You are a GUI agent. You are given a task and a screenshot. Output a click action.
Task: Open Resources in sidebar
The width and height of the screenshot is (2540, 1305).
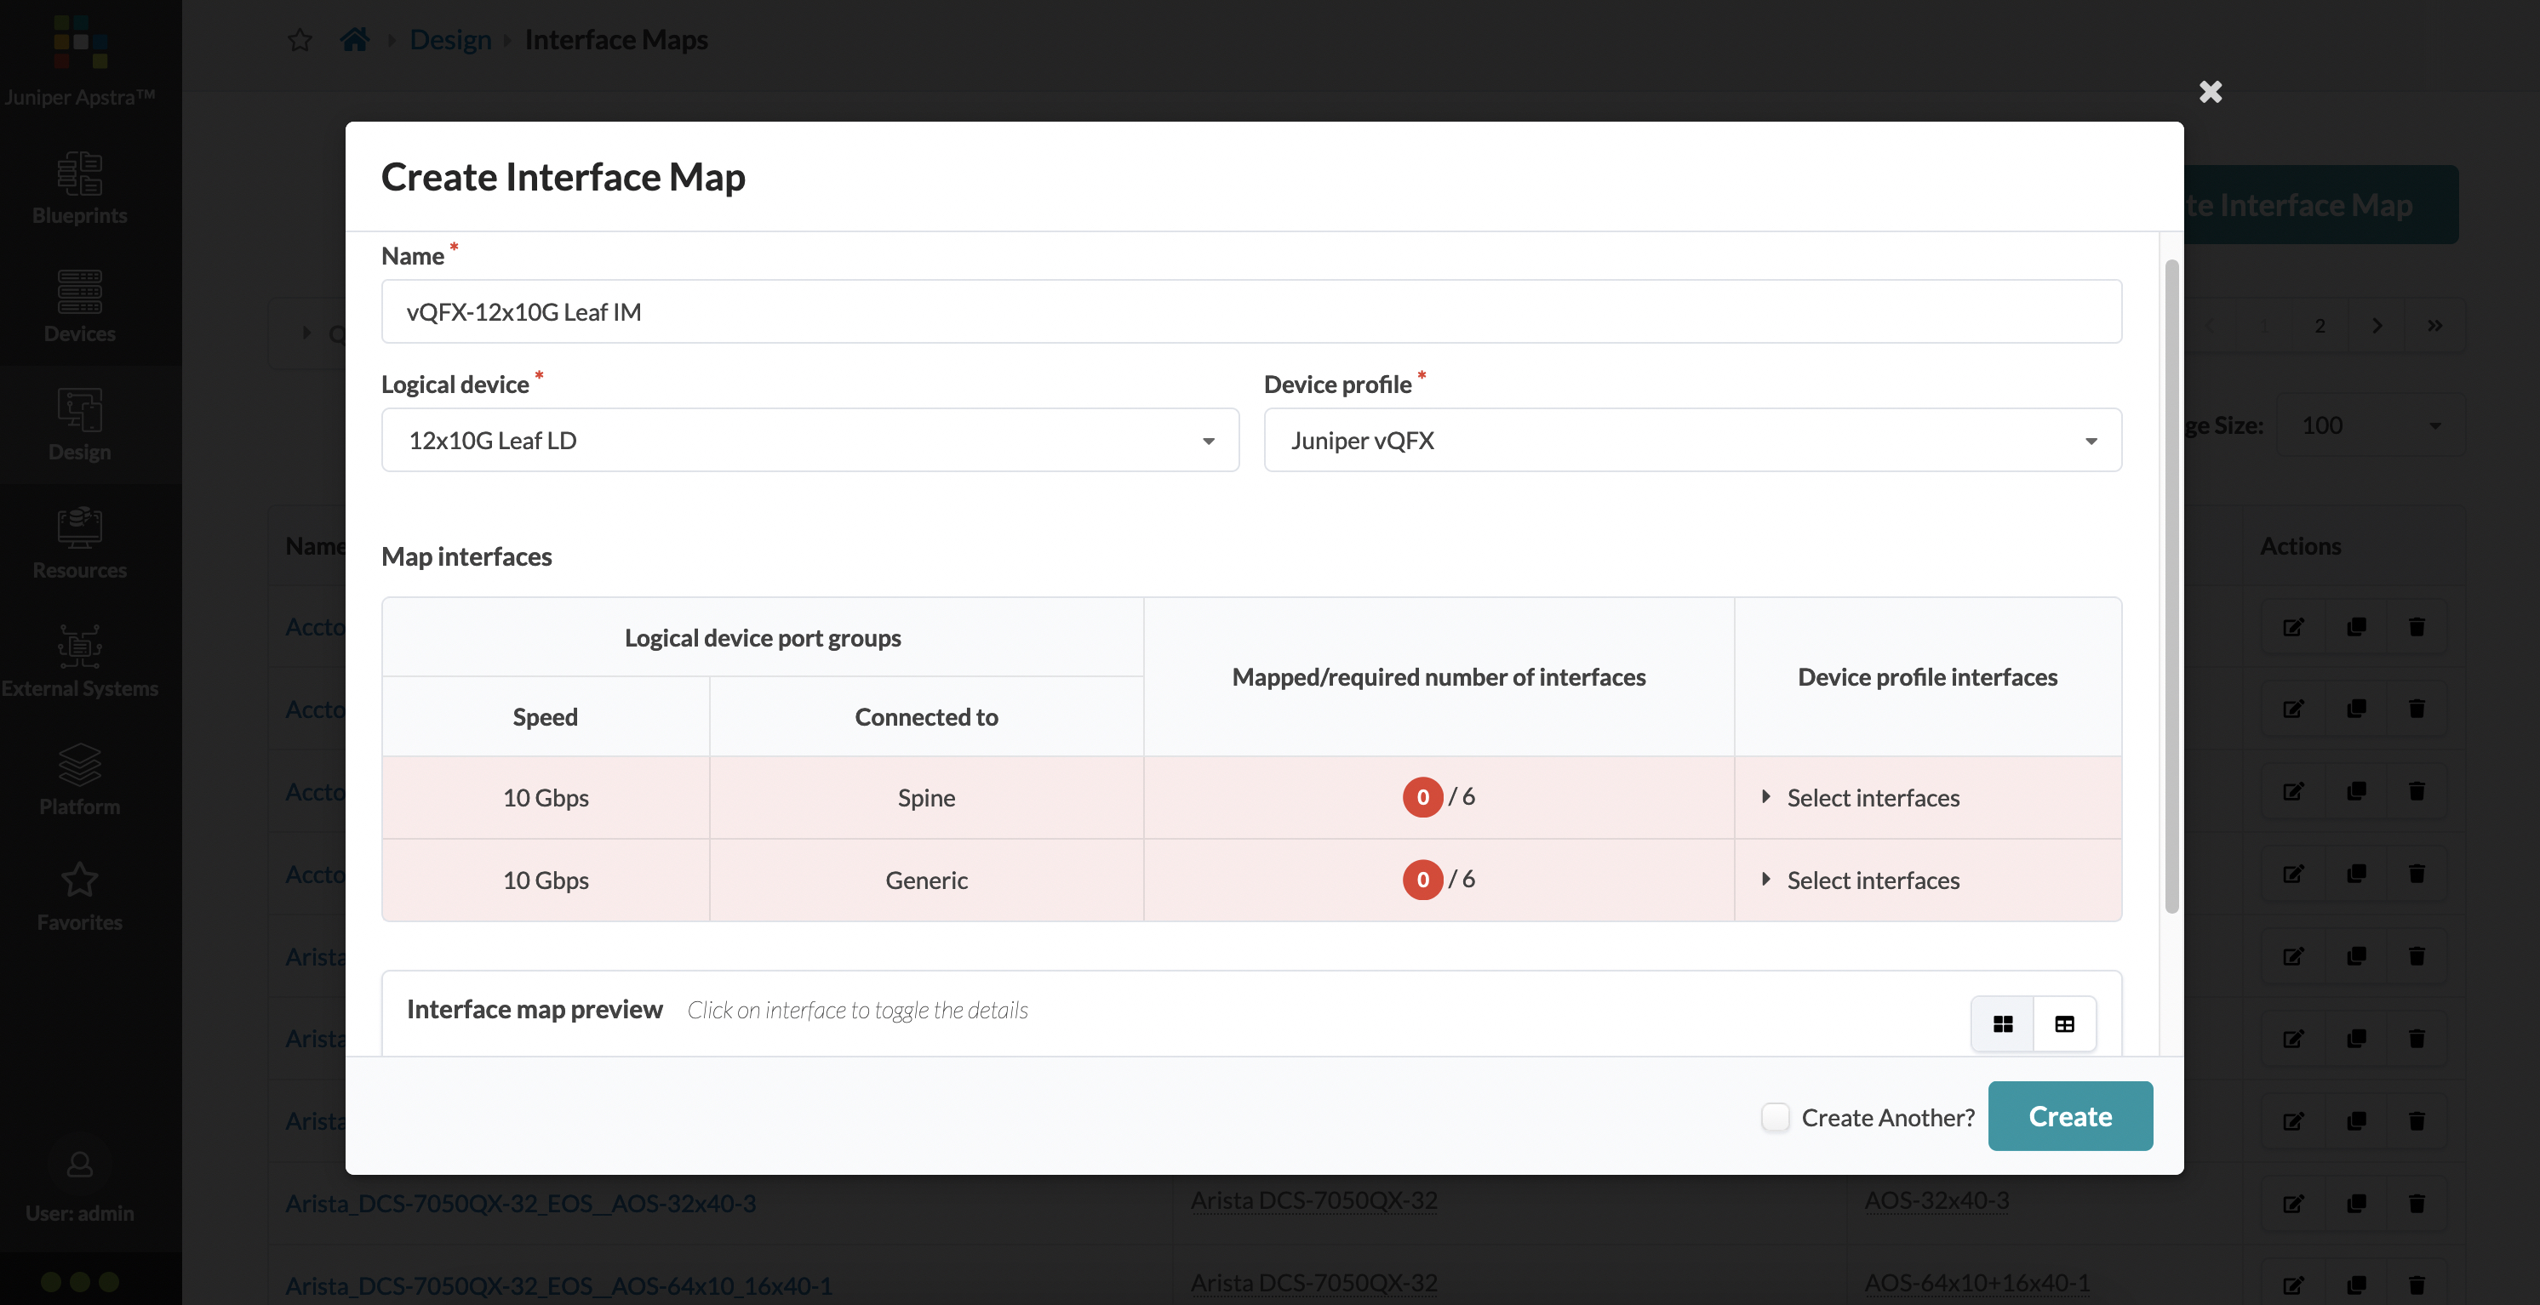click(x=80, y=543)
